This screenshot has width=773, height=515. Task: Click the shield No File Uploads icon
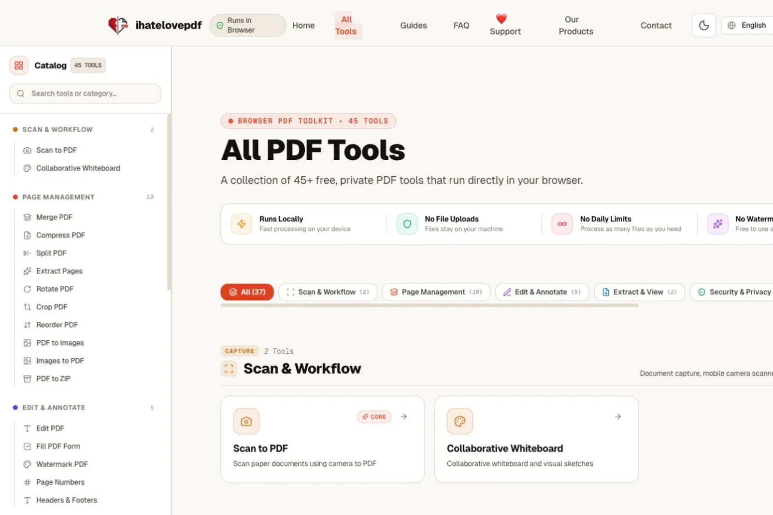pos(407,224)
